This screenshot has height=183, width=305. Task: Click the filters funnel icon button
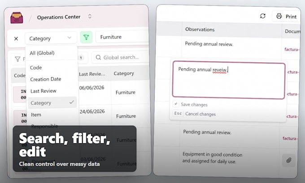(x=17, y=59)
